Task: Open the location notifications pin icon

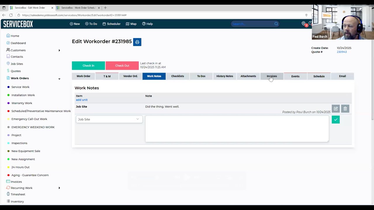Action: click(x=304, y=24)
